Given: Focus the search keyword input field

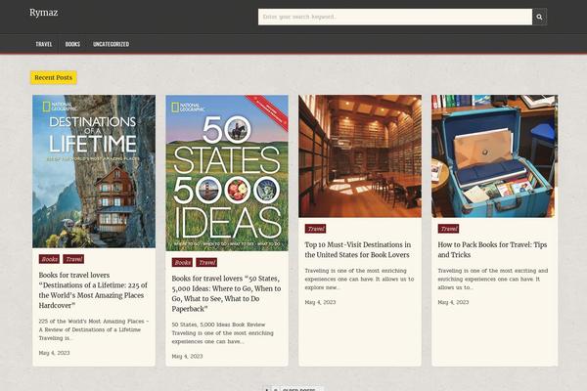Looking at the screenshot, I should [395, 17].
